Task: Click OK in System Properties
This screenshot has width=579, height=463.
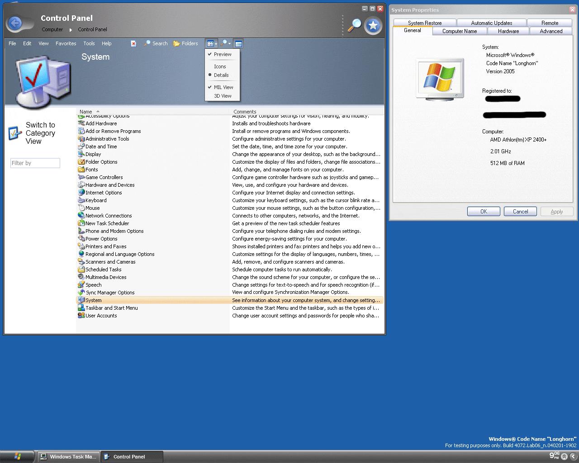Action: [484, 212]
